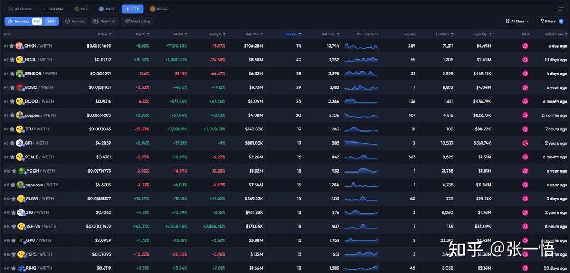Screen dimensions: 570x273
Task: Open the CHKN token icon
Action: point(19,46)
